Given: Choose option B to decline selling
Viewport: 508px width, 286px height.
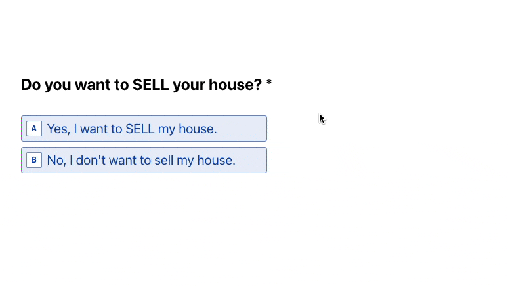Looking at the screenshot, I should [x=144, y=160].
